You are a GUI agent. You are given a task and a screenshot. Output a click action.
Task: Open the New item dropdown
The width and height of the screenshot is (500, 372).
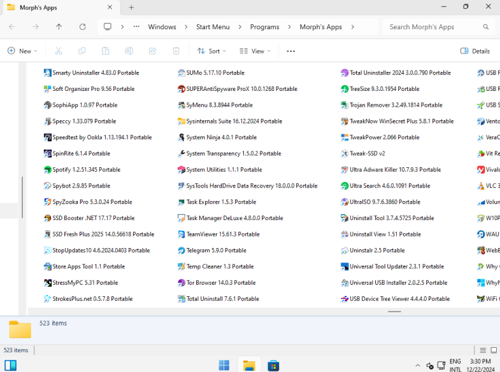pos(22,51)
